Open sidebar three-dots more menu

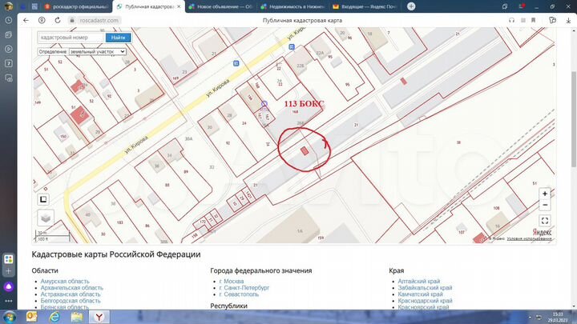click(9, 301)
